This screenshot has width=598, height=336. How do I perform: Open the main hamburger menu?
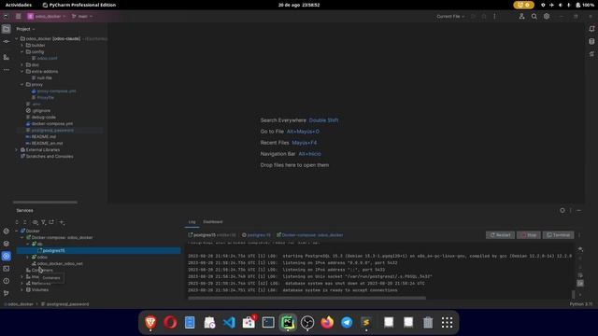[19, 17]
